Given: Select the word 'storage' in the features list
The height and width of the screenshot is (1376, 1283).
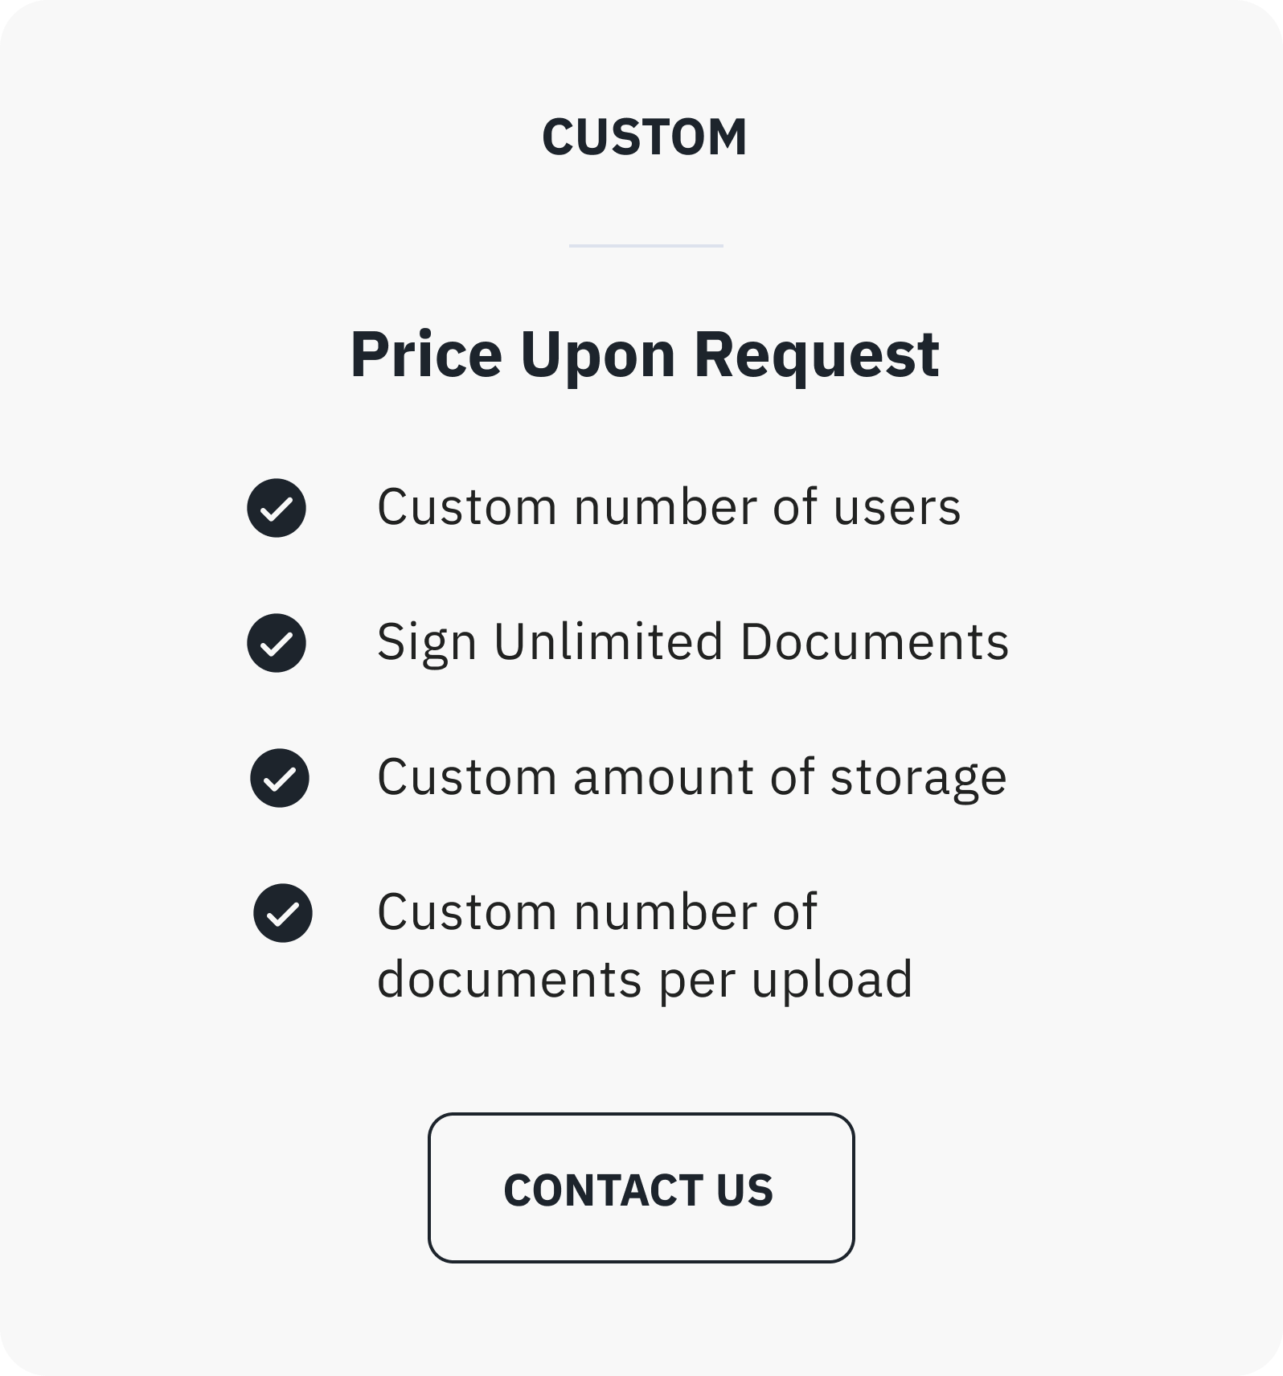Looking at the screenshot, I should click(x=919, y=779).
